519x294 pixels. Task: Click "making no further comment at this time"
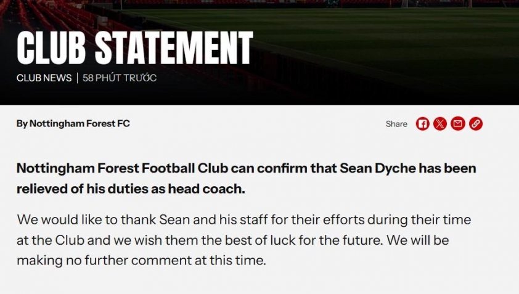pos(141,260)
